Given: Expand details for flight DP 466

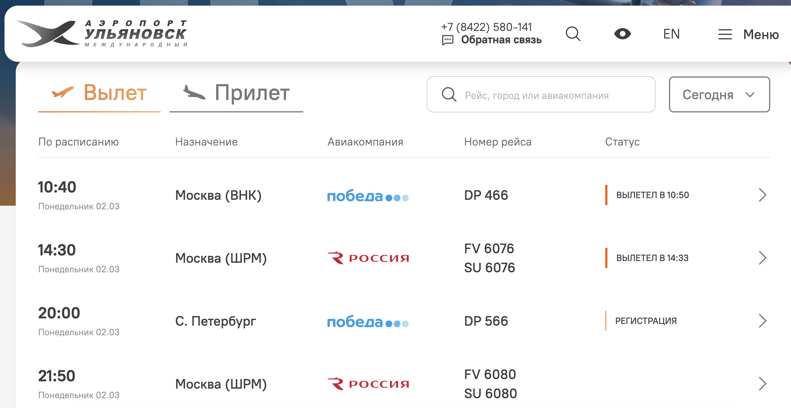Looking at the screenshot, I should point(762,195).
